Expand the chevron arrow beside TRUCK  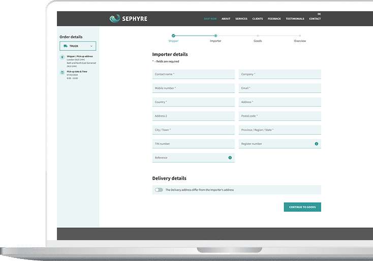[x=91, y=46]
